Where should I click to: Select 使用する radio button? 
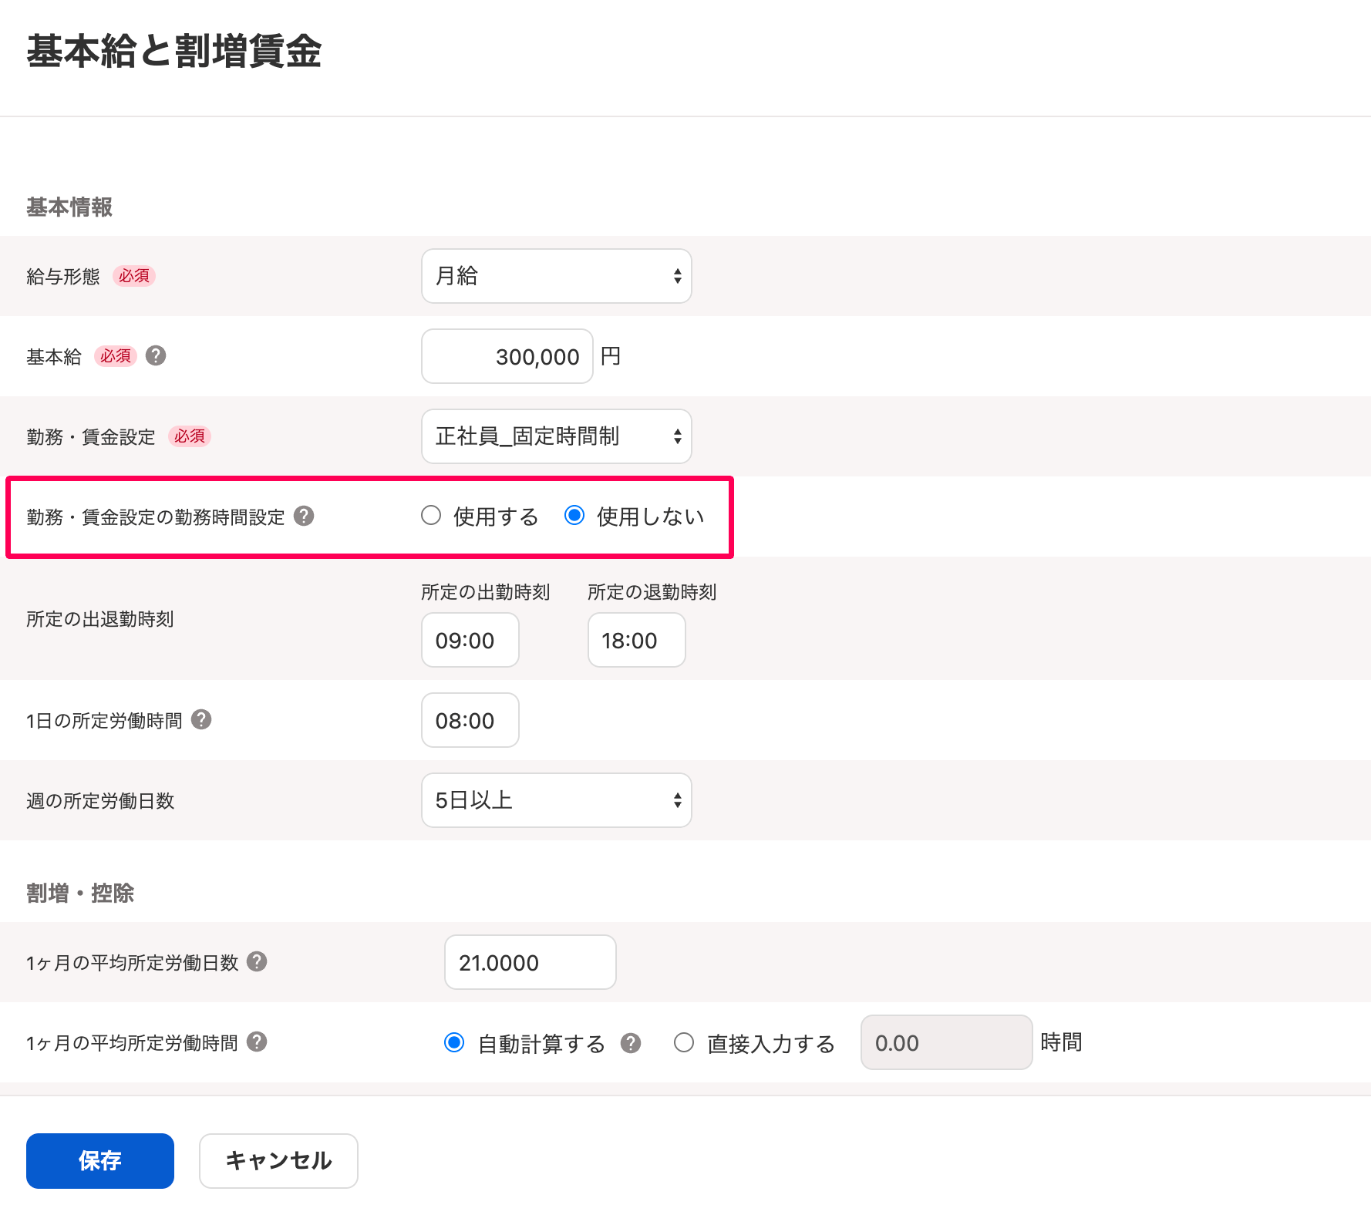[431, 515]
